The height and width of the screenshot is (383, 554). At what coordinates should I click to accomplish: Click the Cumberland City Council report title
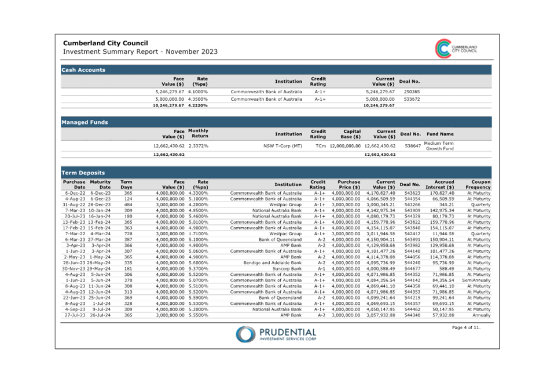[x=105, y=43]
